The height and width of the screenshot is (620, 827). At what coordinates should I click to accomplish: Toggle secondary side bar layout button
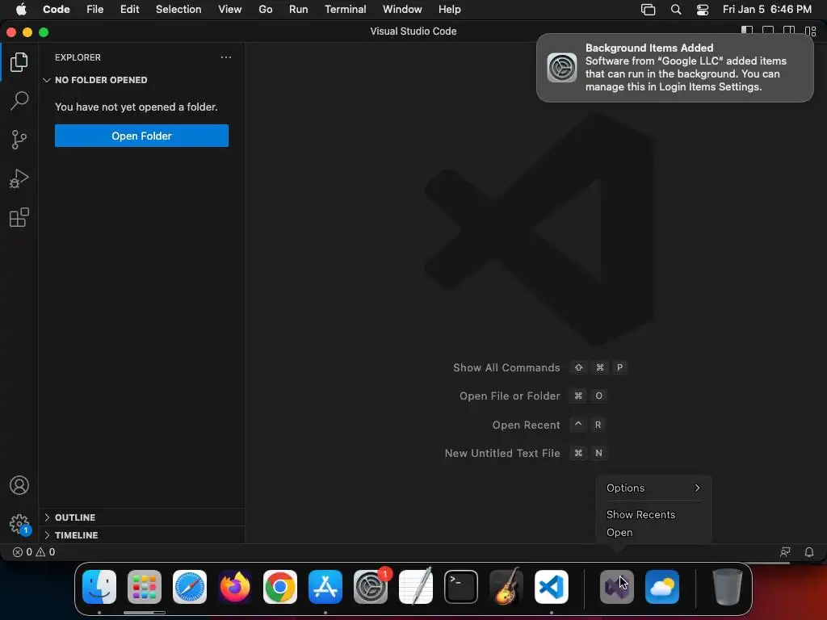click(x=789, y=31)
